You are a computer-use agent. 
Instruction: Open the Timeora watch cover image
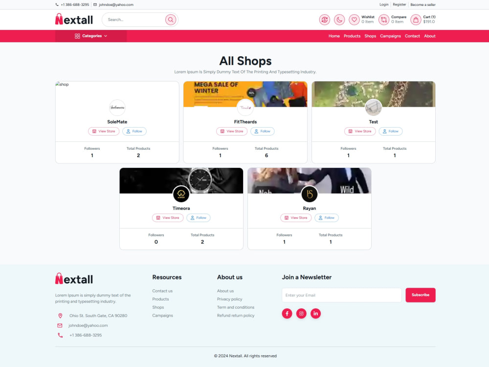pos(181,181)
